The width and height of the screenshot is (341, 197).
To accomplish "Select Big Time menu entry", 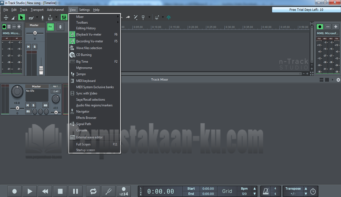I will point(94,62).
